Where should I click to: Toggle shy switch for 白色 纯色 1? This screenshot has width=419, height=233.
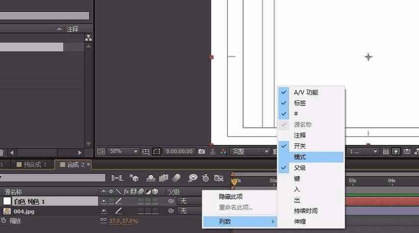pyautogui.click(x=104, y=201)
